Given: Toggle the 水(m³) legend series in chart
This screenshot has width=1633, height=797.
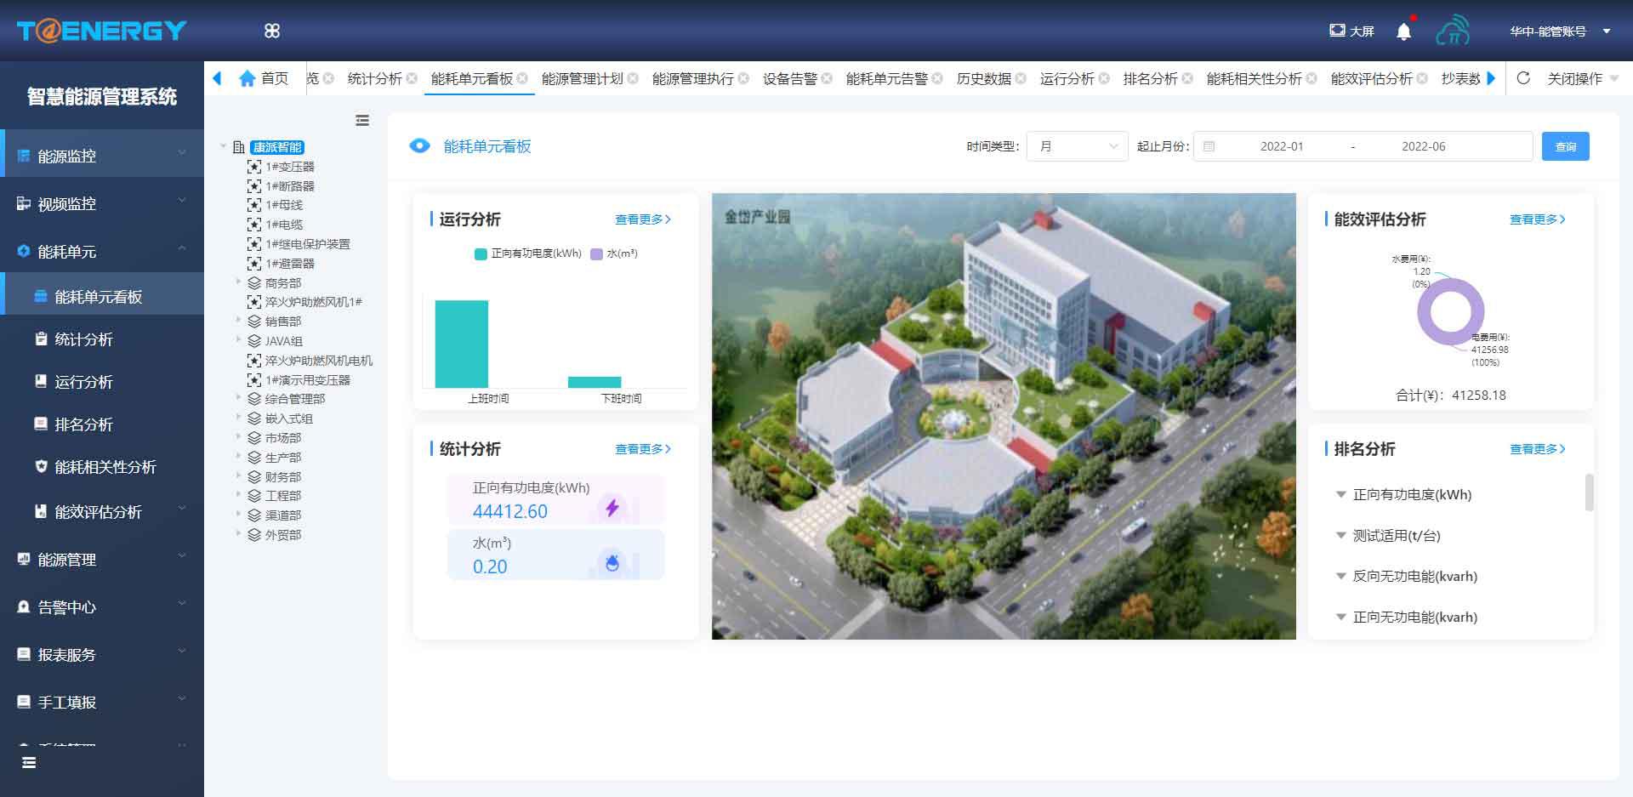Looking at the screenshot, I should pyautogui.click(x=614, y=253).
